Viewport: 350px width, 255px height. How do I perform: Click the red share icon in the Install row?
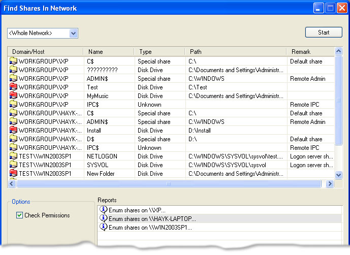point(13,130)
